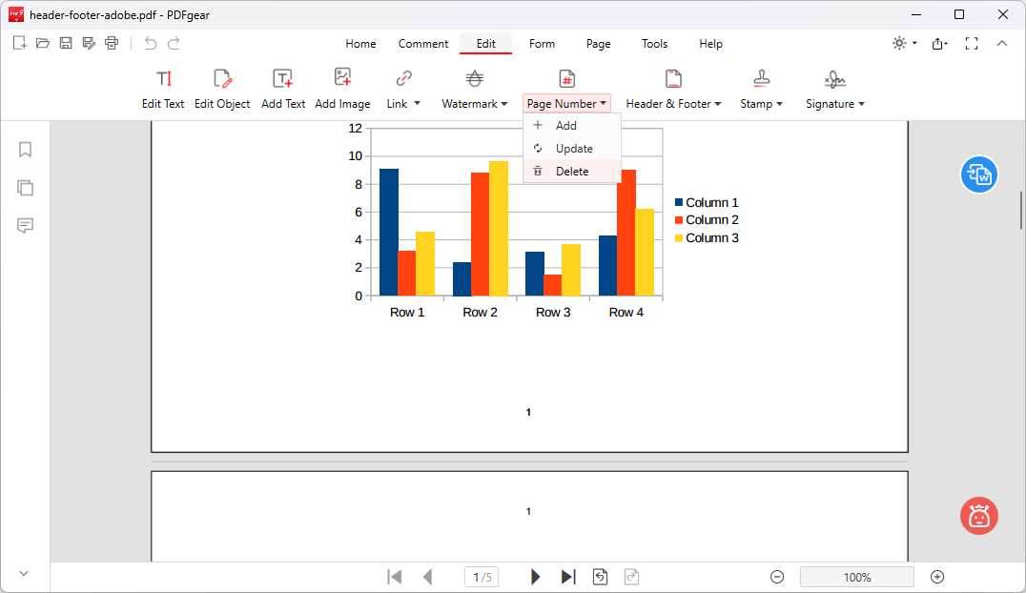The height and width of the screenshot is (593, 1026).
Task: Open the bookmarks panel in sidebar
Action: click(26, 150)
